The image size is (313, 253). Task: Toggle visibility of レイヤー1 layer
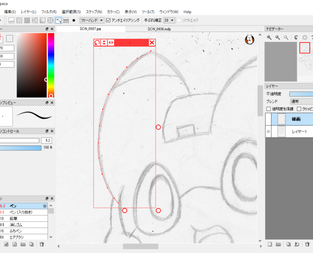pyautogui.click(x=268, y=132)
